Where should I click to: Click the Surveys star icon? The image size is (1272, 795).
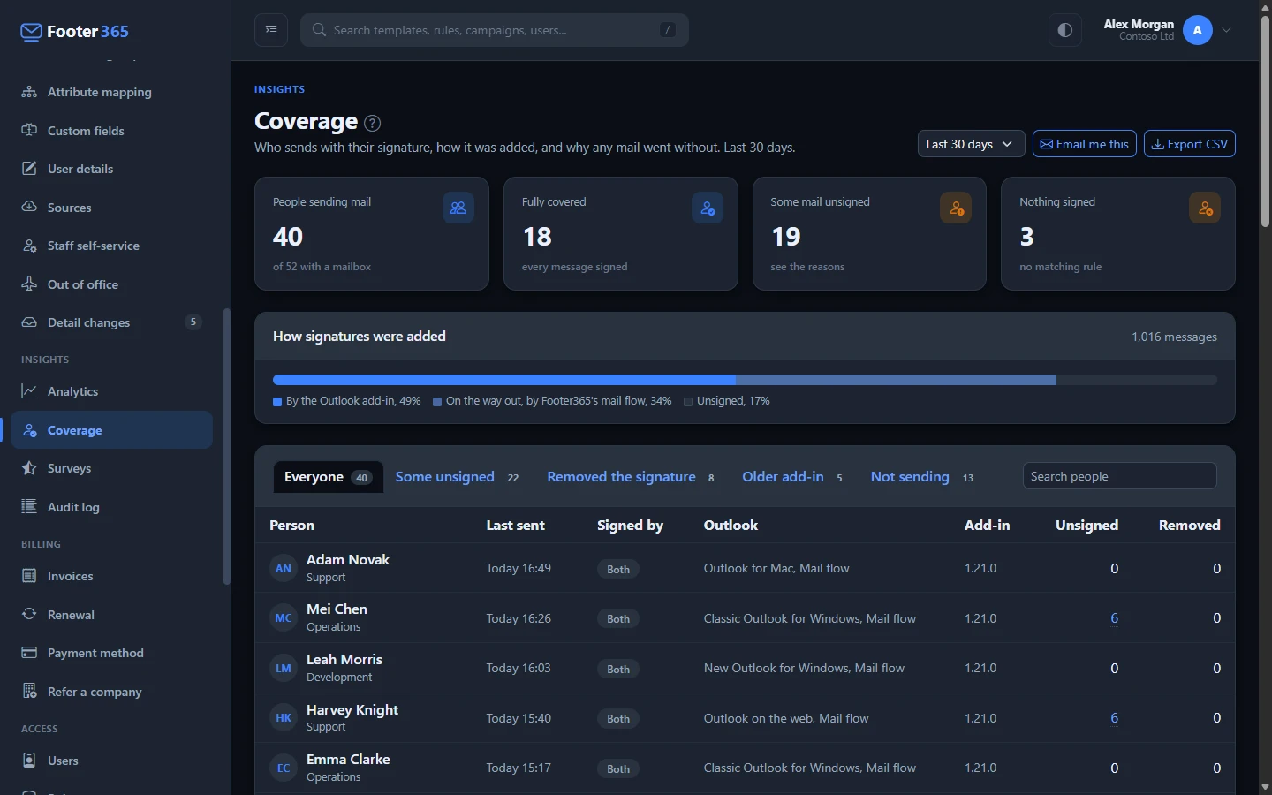click(29, 468)
